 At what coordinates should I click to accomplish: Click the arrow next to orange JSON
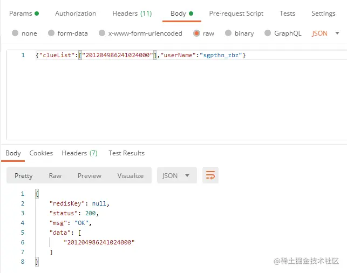point(337,33)
